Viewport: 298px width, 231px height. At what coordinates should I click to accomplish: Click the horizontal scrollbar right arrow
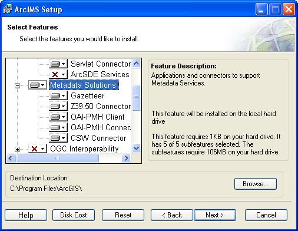(126, 159)
